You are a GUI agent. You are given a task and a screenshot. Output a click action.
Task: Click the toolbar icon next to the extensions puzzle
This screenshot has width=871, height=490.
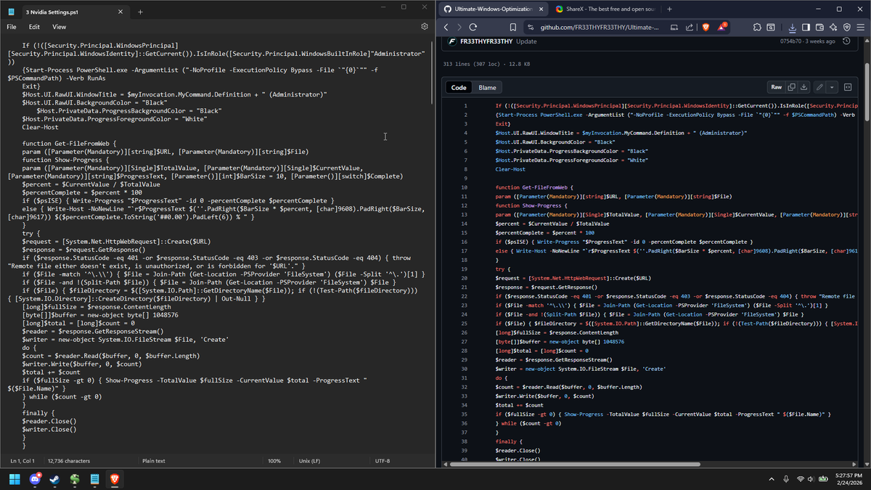coord(772,27)
